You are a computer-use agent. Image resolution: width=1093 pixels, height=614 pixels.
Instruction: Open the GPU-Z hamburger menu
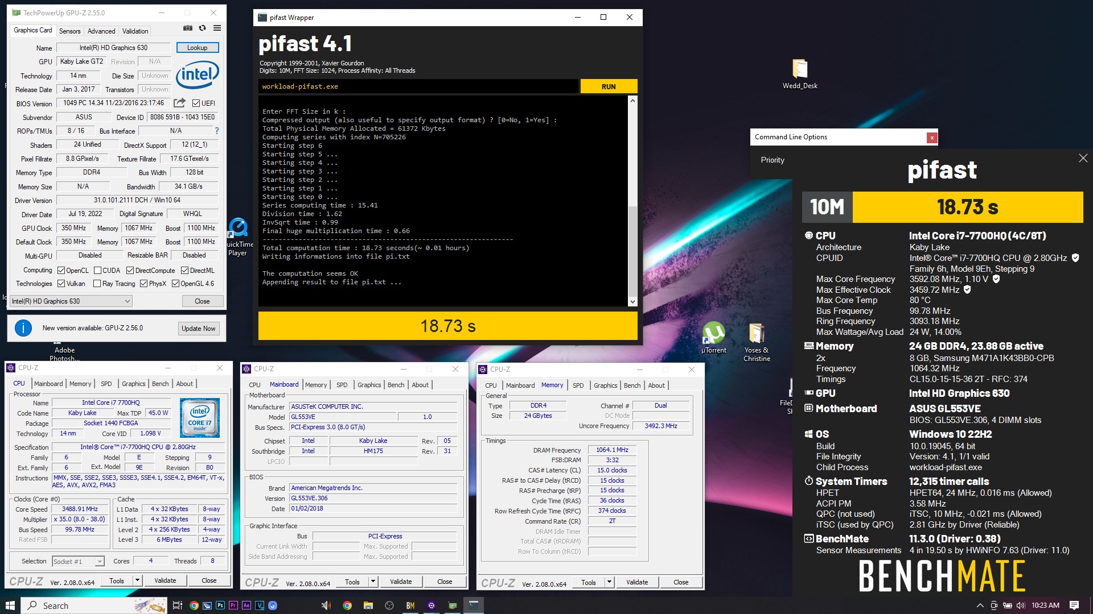pos(217,28)
